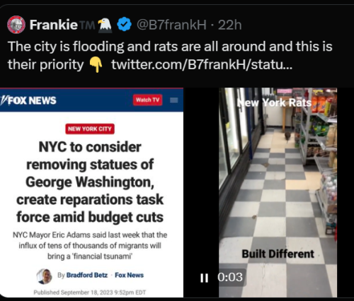Click the blue verified badge
Image resolution: width=354 pixels, height=301 pixels.
124,25
